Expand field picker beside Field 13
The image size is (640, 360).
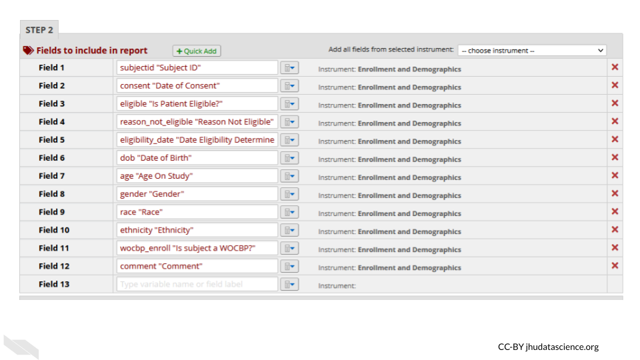pyautogui.click(x=289, y=284)
